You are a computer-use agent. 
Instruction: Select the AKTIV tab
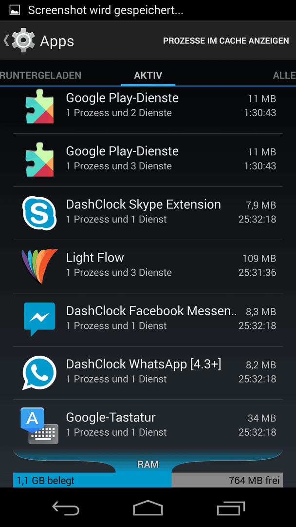[x=148, y=75]
